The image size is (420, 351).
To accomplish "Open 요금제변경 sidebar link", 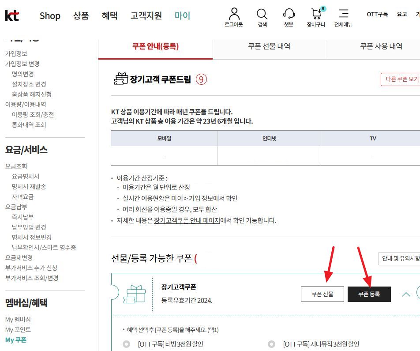I will coord(19,258).
